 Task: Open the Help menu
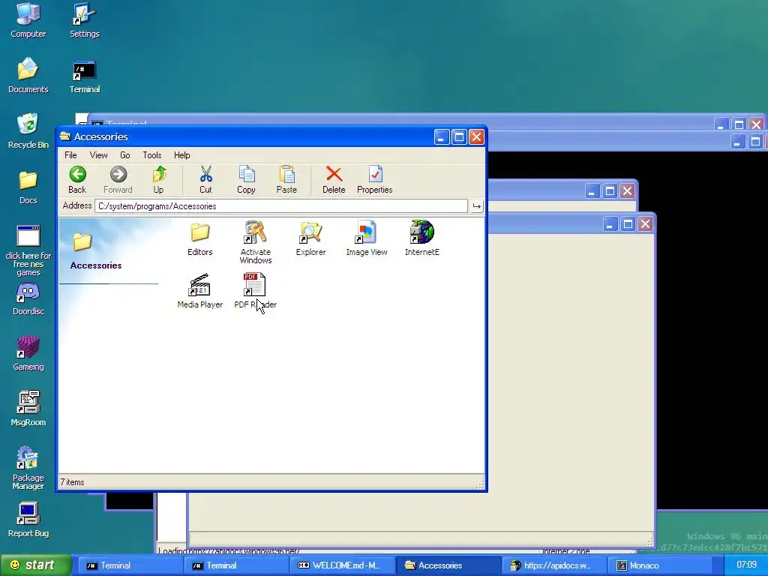[181, 155]
